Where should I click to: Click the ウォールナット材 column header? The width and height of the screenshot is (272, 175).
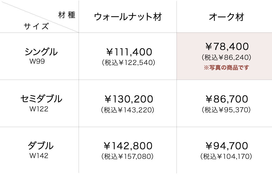pos(128,17)
